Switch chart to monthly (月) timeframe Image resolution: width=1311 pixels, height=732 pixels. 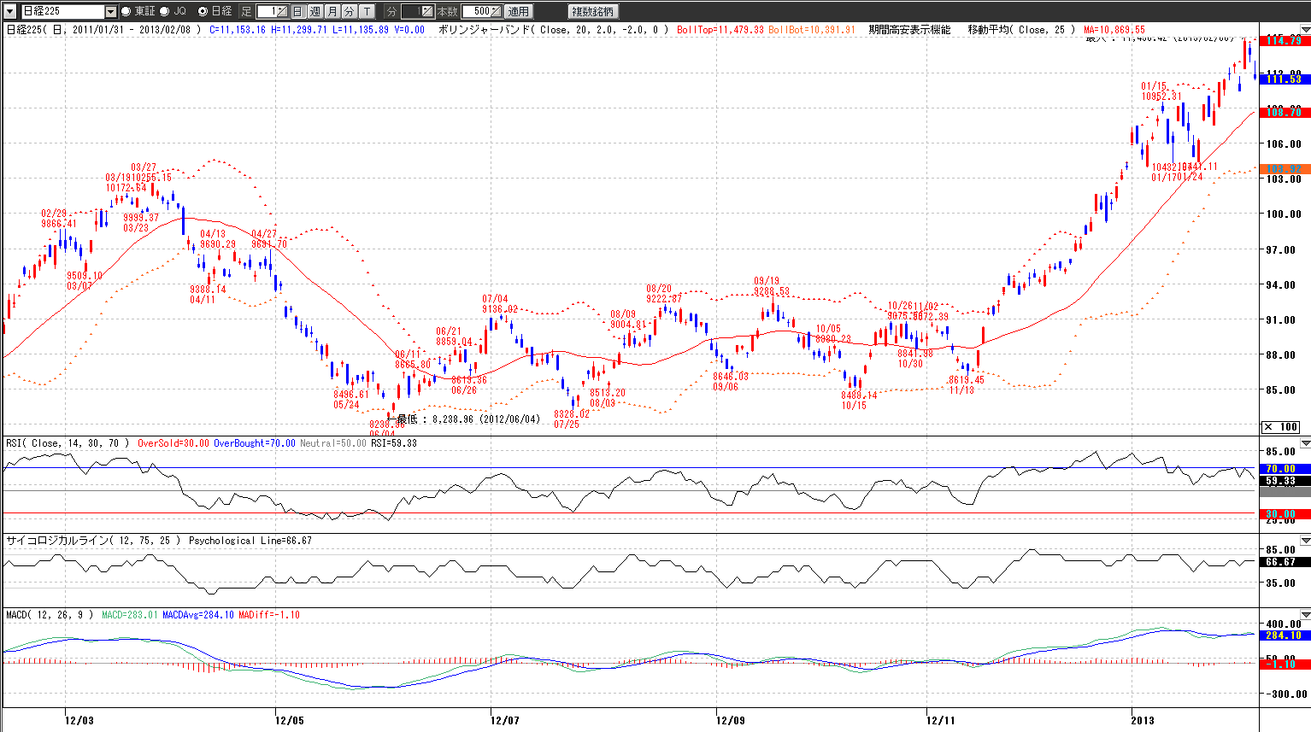332,11
